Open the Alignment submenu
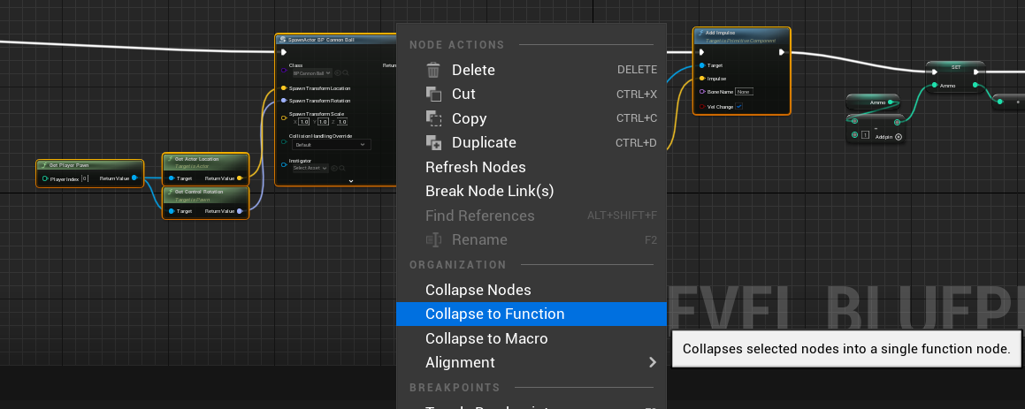The image size is (1025, 409). click(531, 362)
